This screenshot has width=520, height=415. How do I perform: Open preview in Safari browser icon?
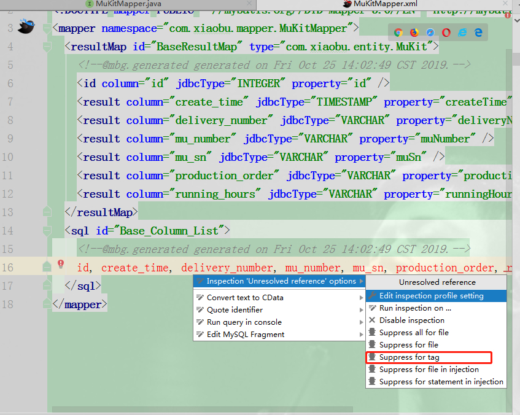tap(430, 33)
